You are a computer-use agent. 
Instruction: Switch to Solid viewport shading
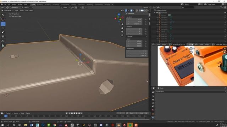click(x=142, y=11)
